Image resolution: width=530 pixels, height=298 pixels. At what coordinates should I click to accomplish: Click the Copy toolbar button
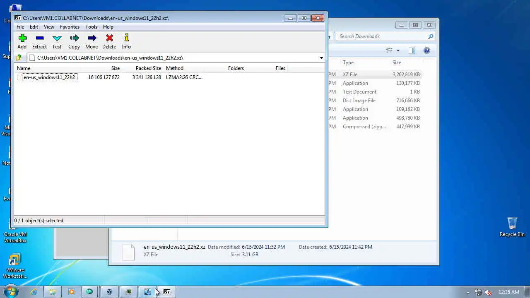[74, 41]
